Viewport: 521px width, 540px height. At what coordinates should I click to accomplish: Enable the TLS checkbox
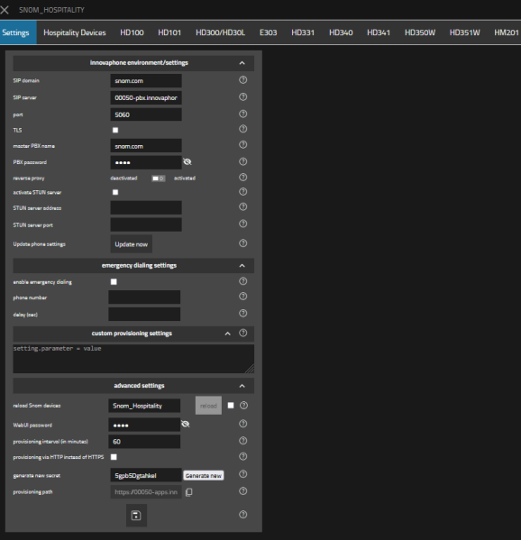point(115,130)
